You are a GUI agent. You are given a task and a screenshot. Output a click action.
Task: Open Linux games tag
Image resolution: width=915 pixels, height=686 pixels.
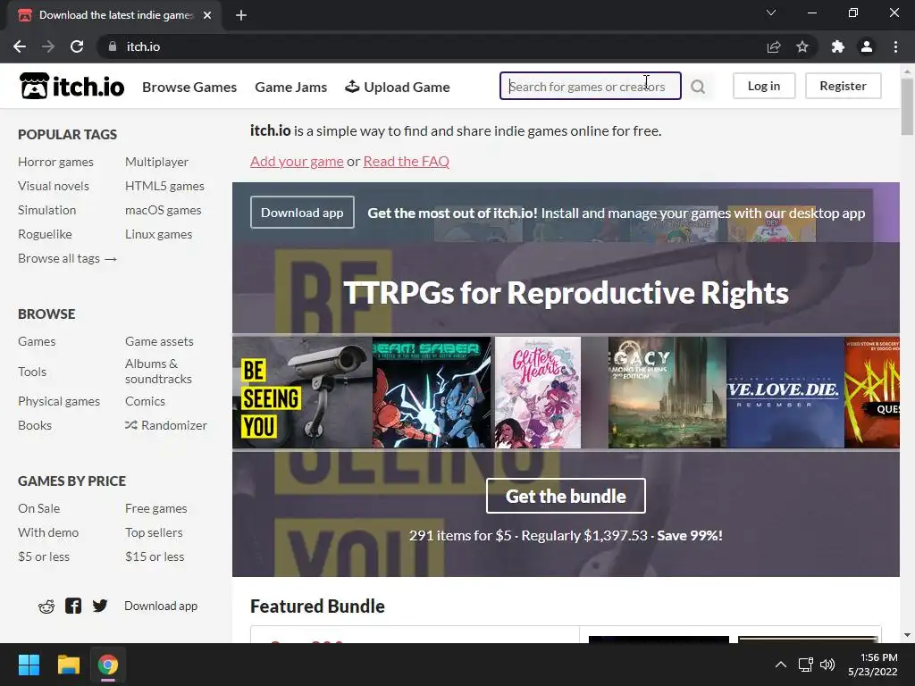click(x=158, y=234)
